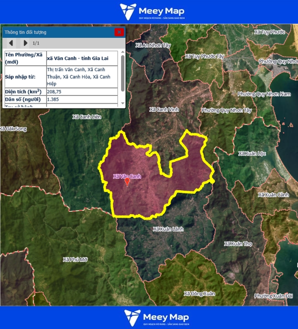
Task: Select Xã Phú Mỡ on the map
Action: tap(75, 260)
